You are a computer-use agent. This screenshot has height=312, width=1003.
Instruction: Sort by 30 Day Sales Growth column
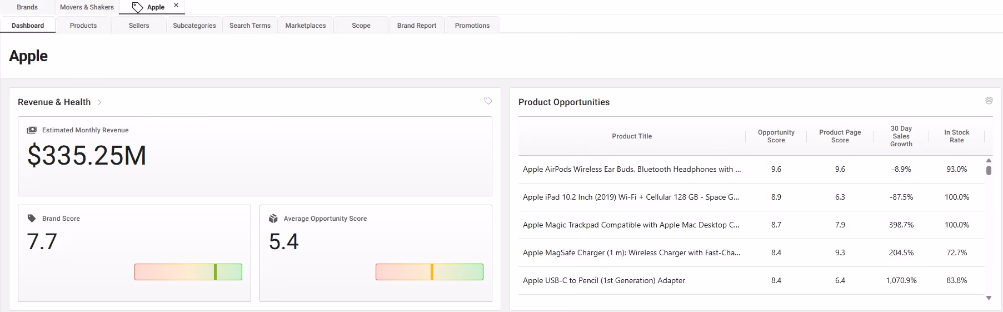tap(901, 136)
